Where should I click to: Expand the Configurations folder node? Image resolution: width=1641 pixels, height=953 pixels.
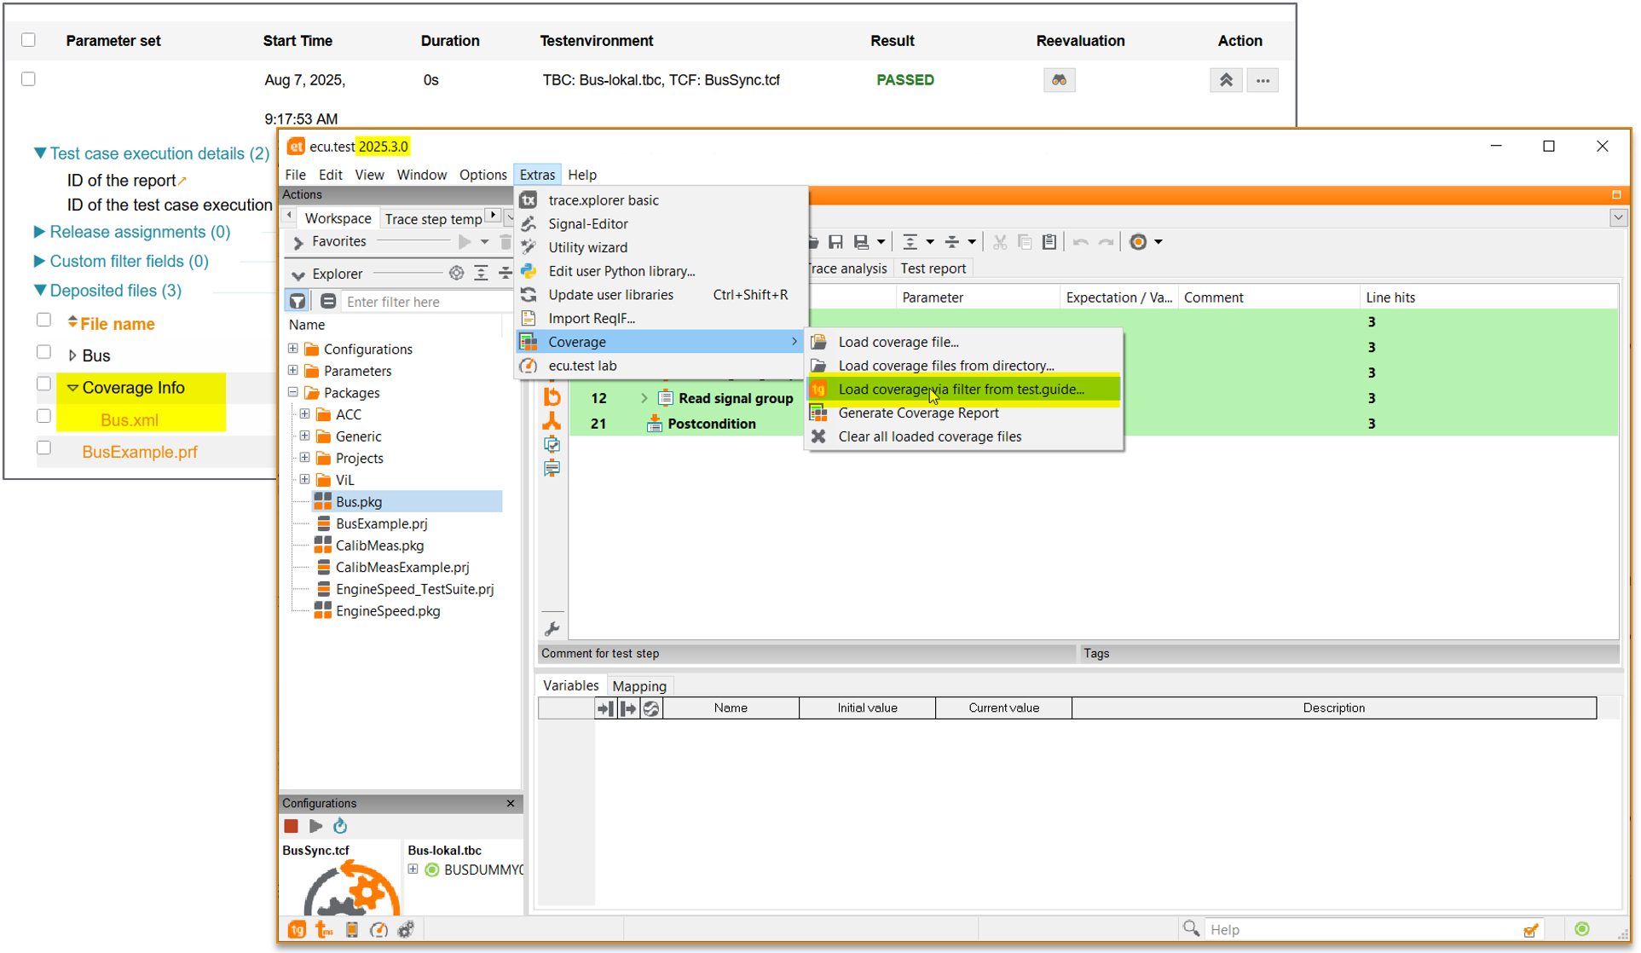tap(293, 349)
